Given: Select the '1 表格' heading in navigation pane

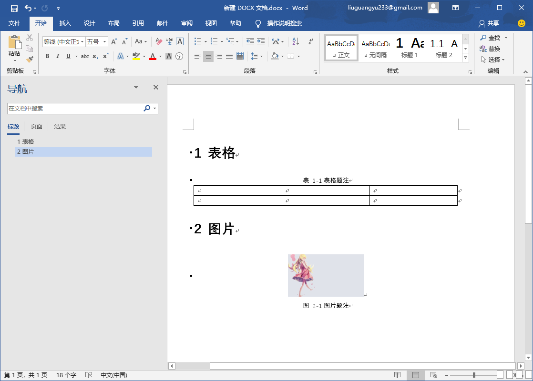Looking at the screenshot, I should [x=26, y=142].
